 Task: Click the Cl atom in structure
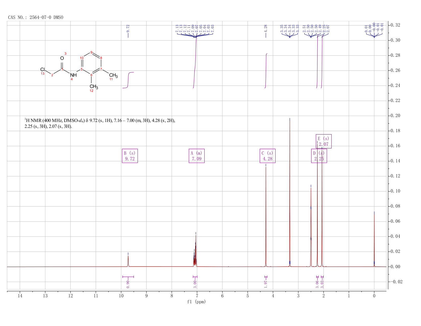click(x=43, y=70)
